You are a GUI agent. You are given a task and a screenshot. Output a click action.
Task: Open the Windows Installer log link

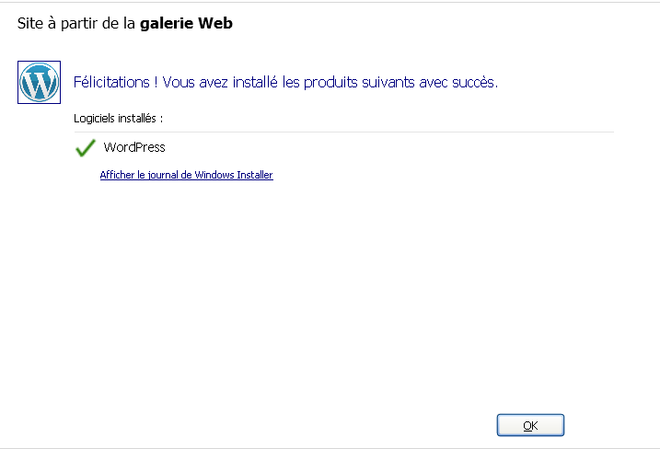(x=186, y=175)
